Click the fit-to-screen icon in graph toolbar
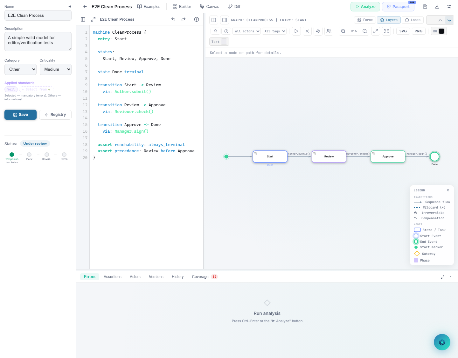The image size is (458, 358). tap(386, 31)
